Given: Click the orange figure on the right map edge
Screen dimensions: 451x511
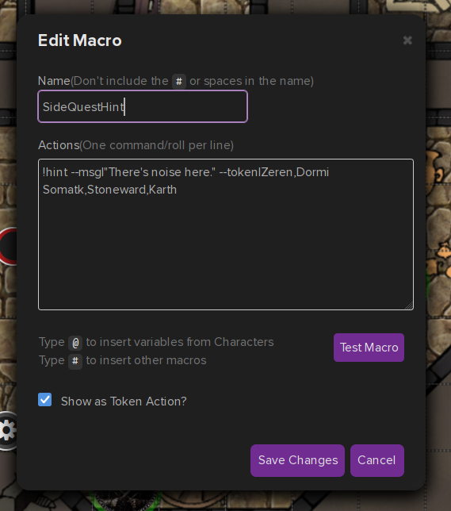Looking at the screenshot, I should tap(444, 252).
